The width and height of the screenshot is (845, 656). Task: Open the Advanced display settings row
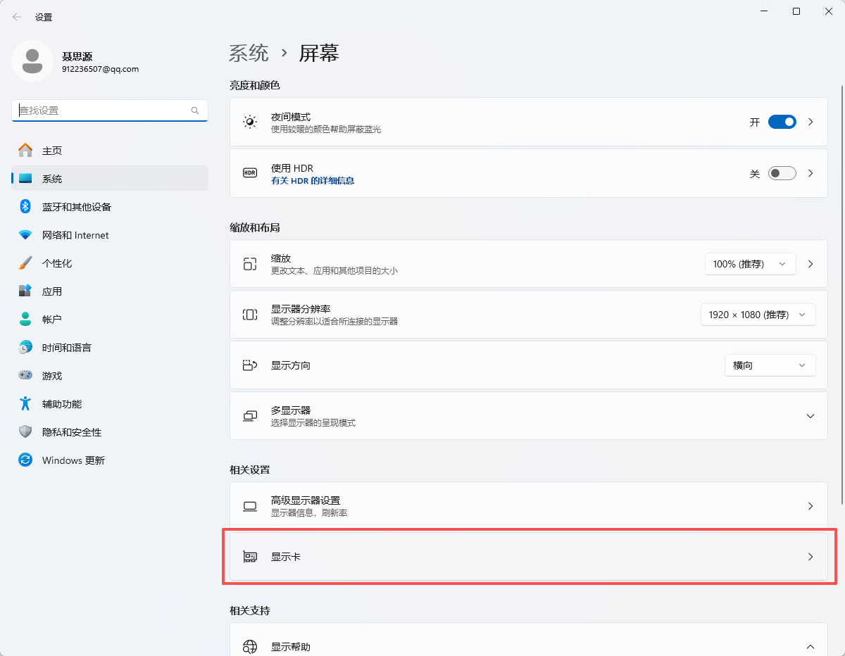click(x=528, y=506)
